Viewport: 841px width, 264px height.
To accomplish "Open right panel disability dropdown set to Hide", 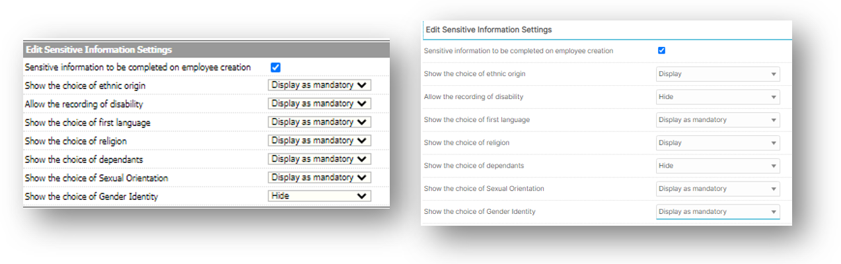I will point(717,97).
